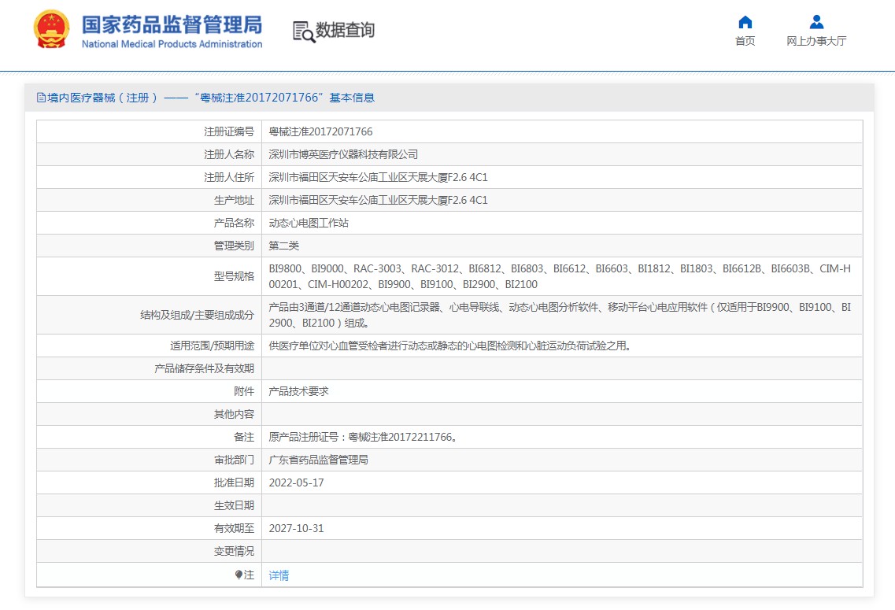Click the 其他内容 label
Screen dimensions: 895x610
click(x=234, y=414)
